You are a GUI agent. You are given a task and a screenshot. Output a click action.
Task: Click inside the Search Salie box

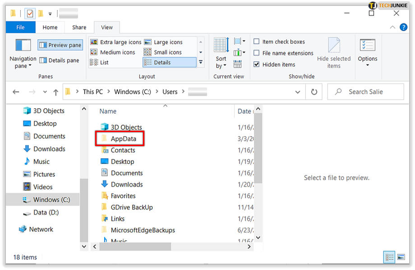coord(365,92)
